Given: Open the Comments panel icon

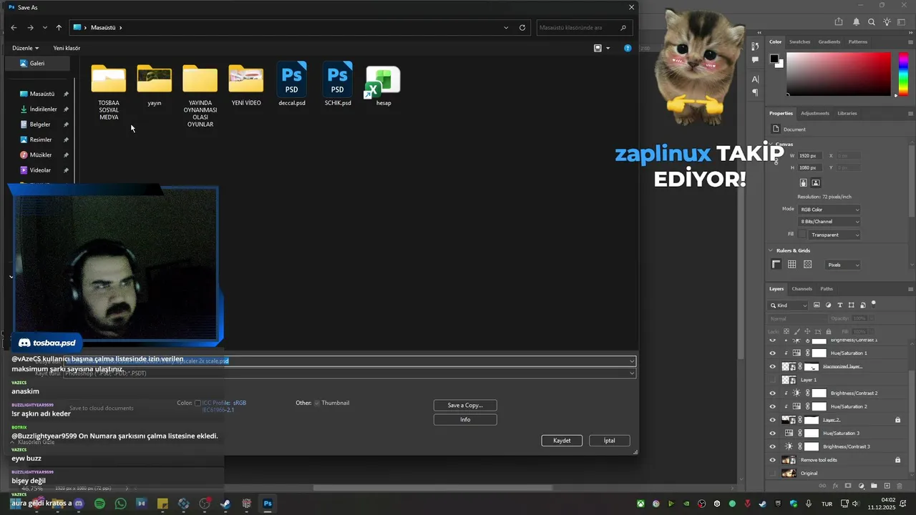Looking at the screenshot, I should (755, 60).
